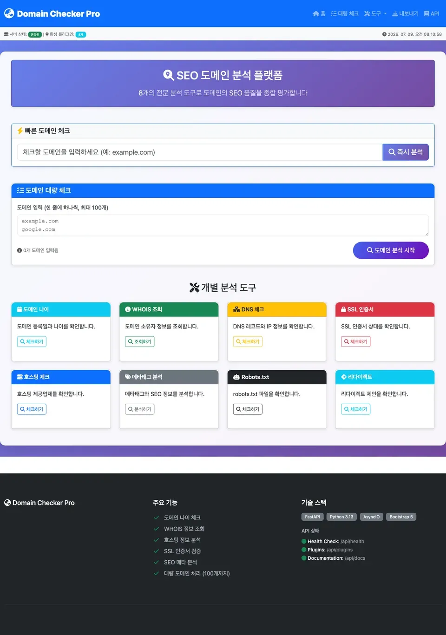Click the diamond arrow icon in 리다이렉트 header
Image resolution: width=446 pixels, height=635 pixels.
click(344, 377)
